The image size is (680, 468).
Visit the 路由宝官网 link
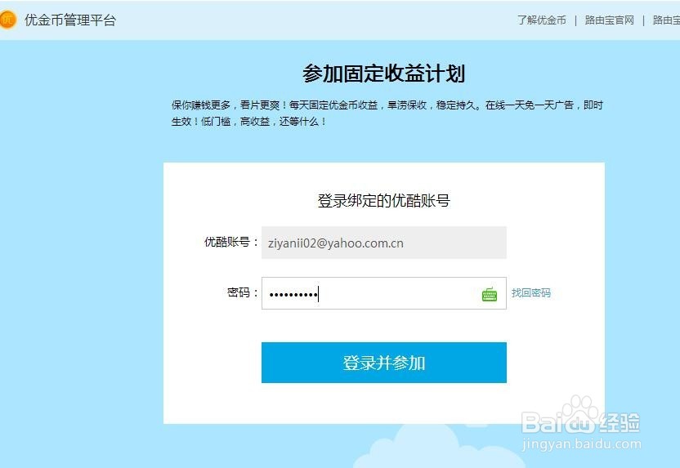[610, 20]
